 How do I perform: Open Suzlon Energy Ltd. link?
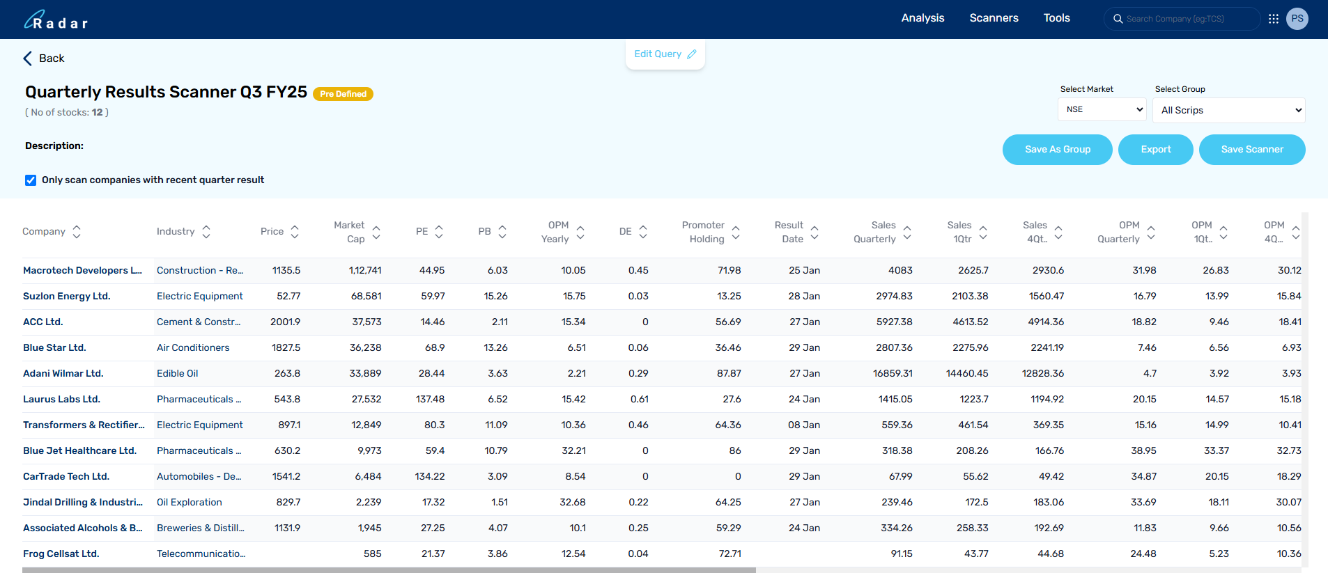67,297
